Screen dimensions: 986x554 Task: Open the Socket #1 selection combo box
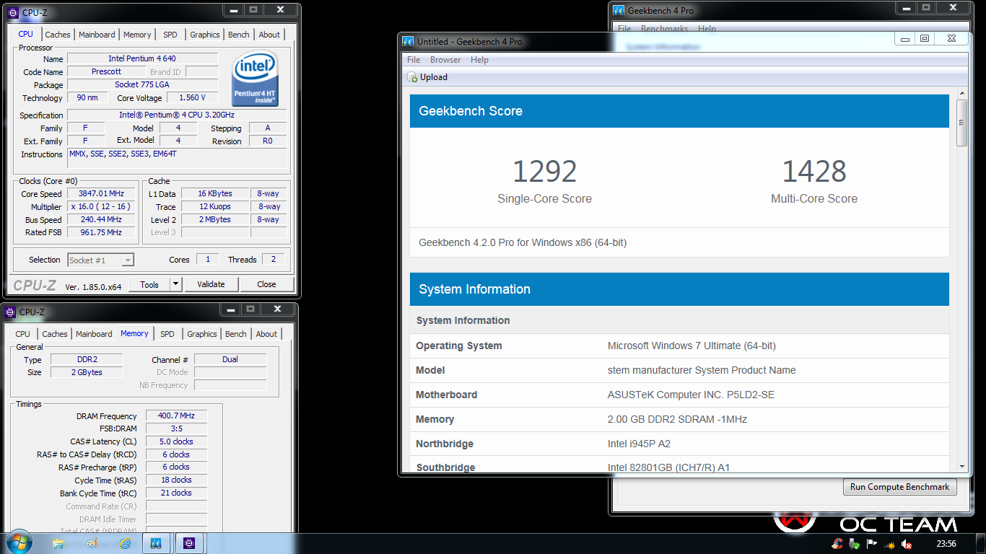click(101, 260)
